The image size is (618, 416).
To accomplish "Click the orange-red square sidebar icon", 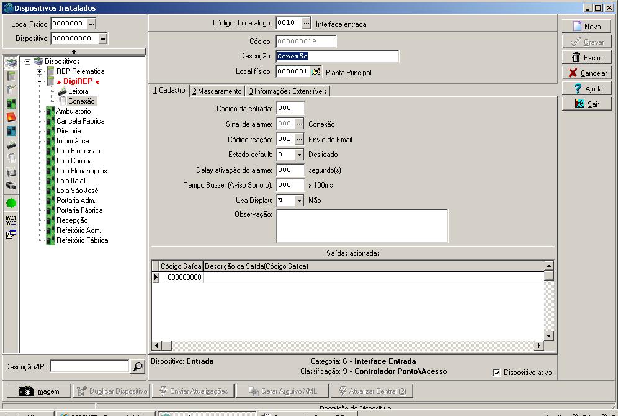I will tap(11, 117).
